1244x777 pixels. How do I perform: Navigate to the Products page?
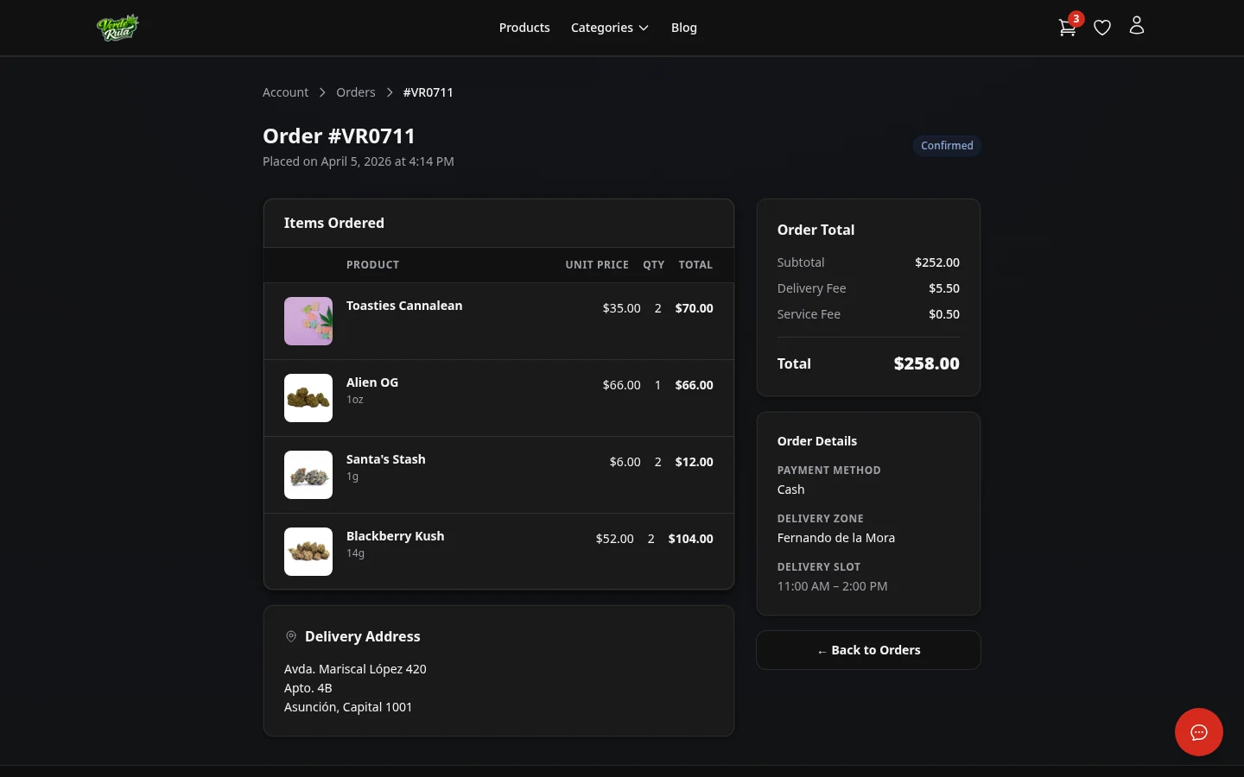coord(524,27)
